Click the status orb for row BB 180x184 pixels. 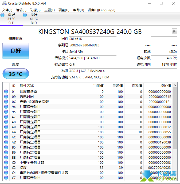(x=6, y=157)
